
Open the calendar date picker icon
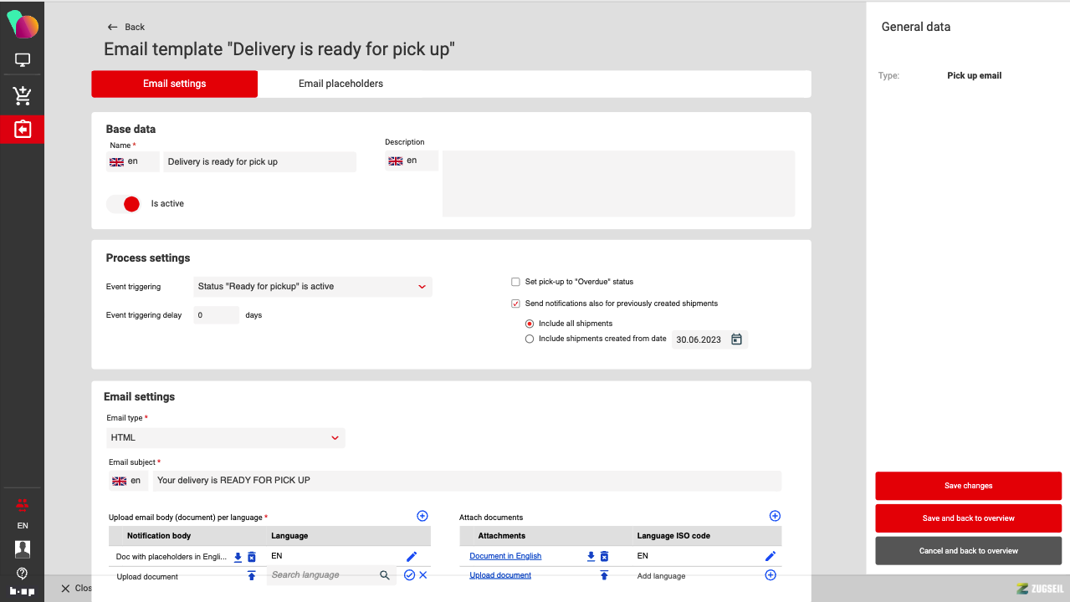click(x=736, y=339)
